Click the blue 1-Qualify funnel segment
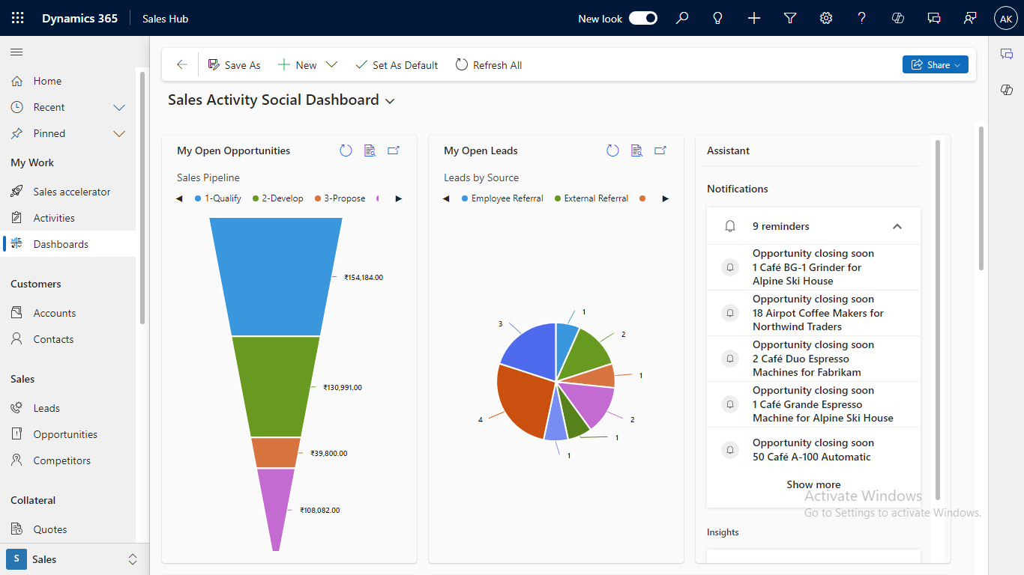This screenshot has height=575, width=1024. tap(276, 277)
